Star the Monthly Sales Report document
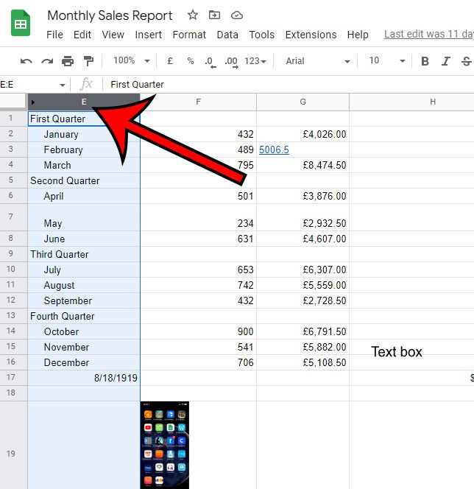This screenshot has width=474, height=489. [193, 15]
